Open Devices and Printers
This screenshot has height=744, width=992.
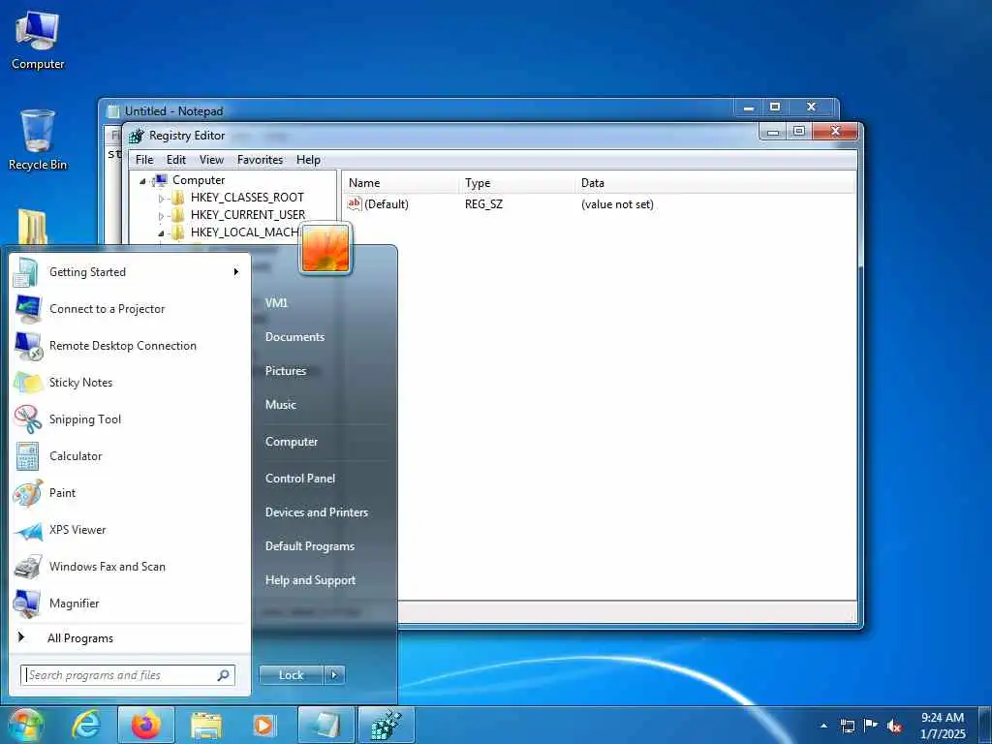[x=317, y=512]
